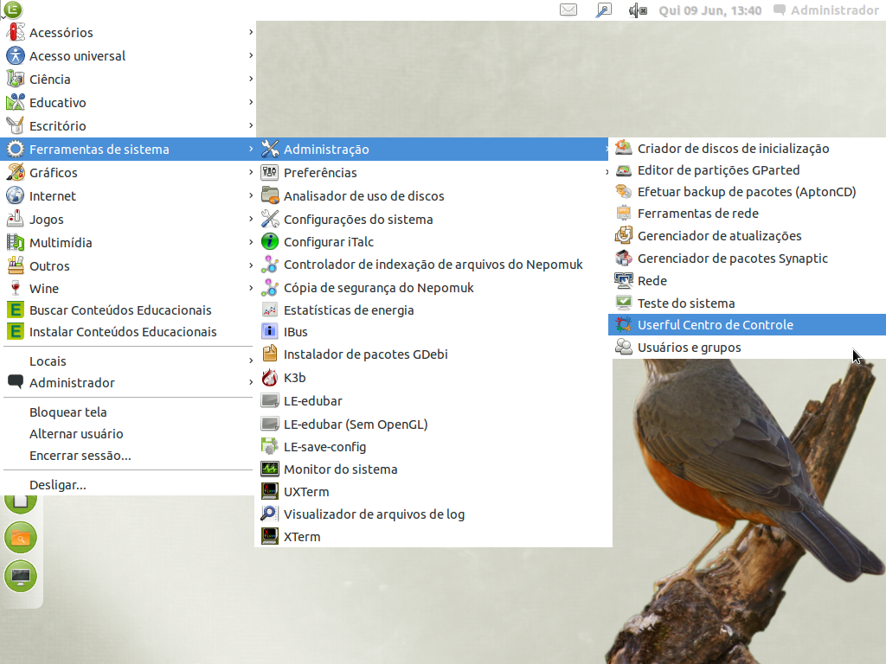The width and height of the screenshot is (886, 664).
Task: Launch XTerm from the menu
Action: pos(433,536)
